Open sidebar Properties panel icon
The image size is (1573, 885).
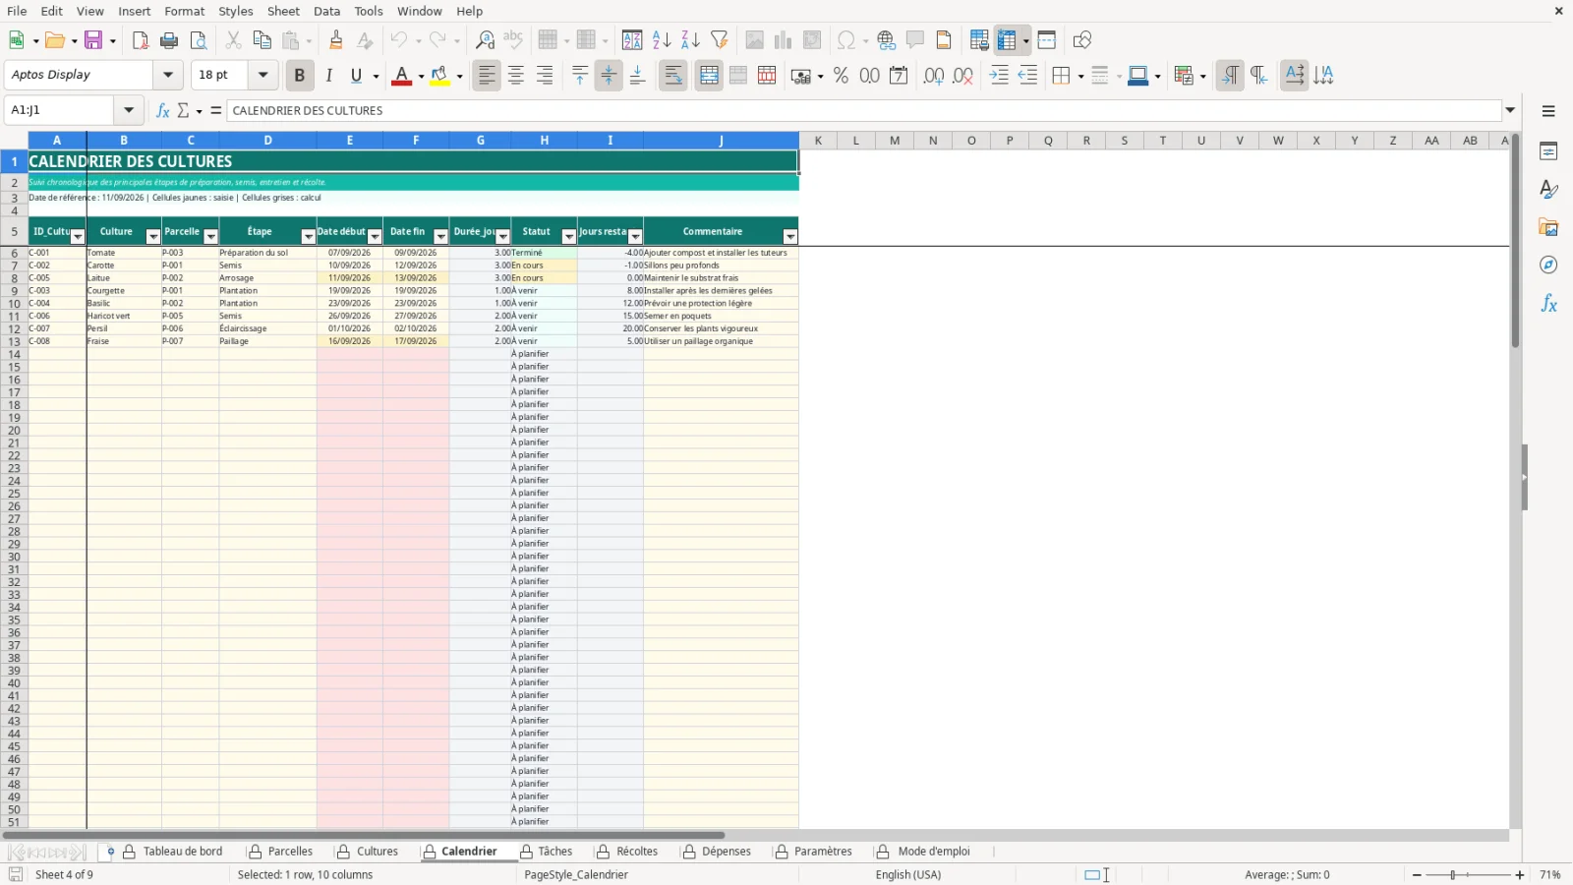[1548, 151]
